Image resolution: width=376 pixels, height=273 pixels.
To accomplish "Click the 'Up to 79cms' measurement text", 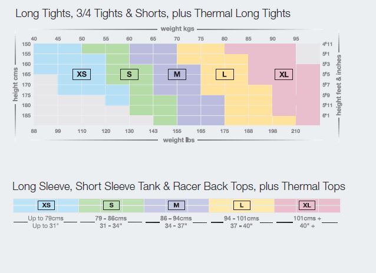I will (45, 218).
